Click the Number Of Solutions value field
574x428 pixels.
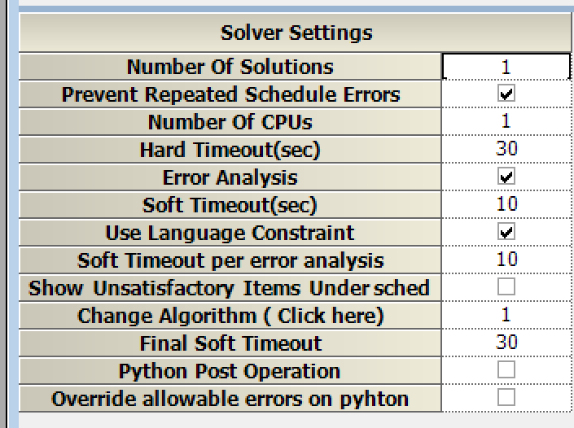pyautogui.click(x=506, y=67)
